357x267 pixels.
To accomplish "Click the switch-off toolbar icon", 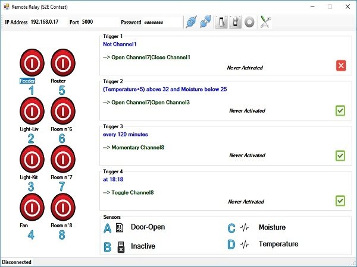I will click(236, 23).
